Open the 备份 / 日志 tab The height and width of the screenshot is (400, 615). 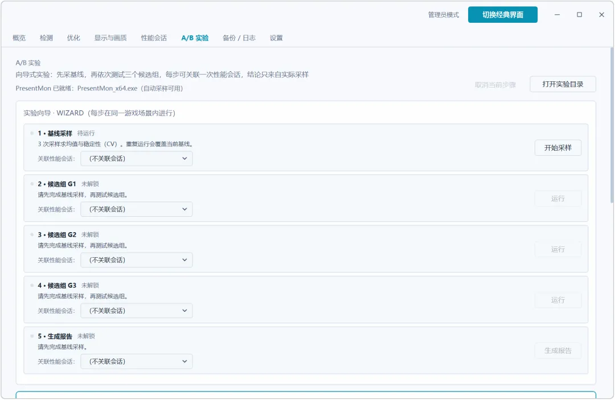239,38
